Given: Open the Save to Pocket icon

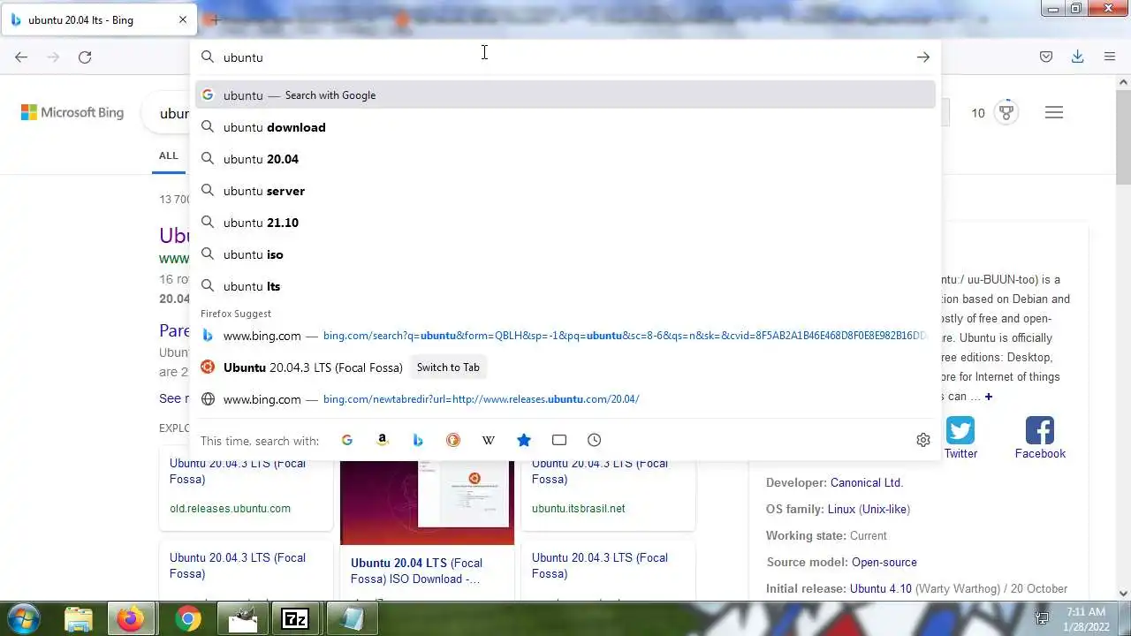Looking at the screenshot, I should click(x=1046, y=57).
